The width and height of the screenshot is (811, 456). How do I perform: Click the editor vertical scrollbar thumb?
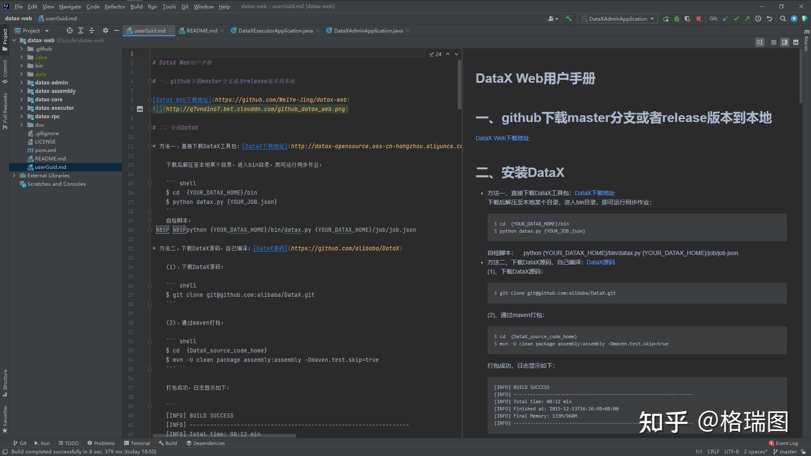click(x=459, y=84)
